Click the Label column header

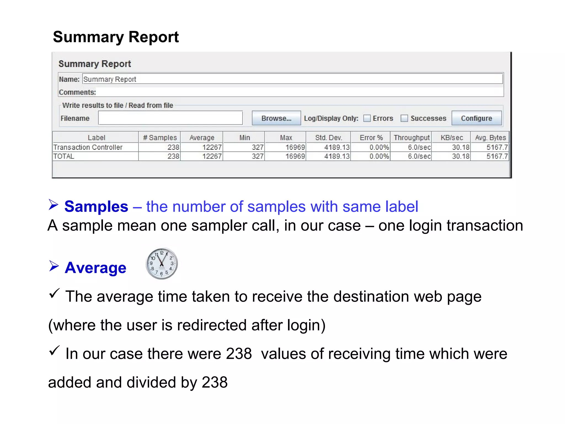(x=96, y=137)
